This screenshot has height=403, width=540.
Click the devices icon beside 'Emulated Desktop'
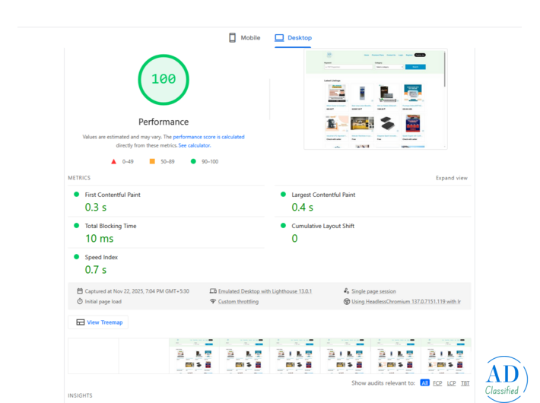click(213, 291)
